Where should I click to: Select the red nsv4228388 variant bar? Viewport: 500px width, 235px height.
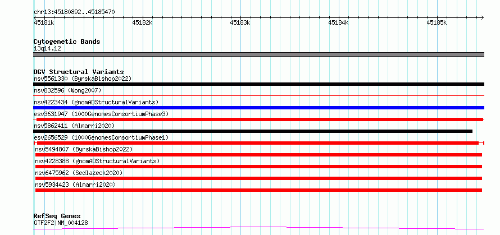coord(258,167)
